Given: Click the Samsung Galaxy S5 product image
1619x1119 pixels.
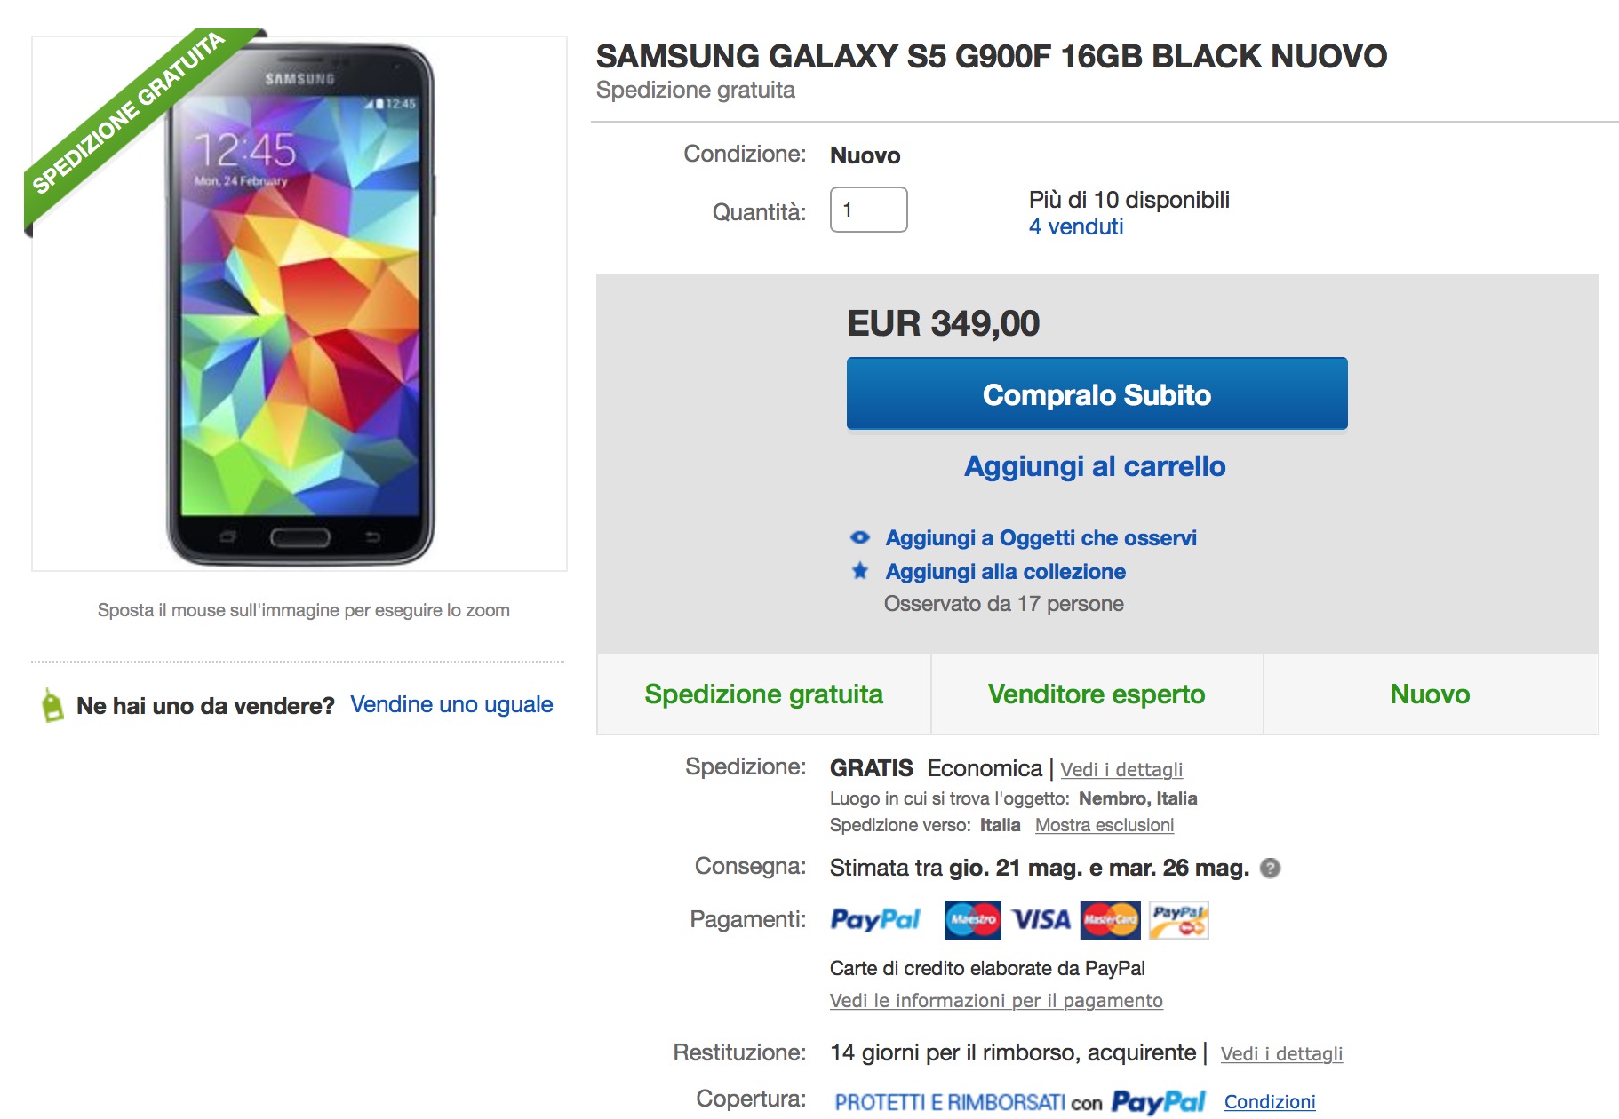Looking at the screenshot, I should tap(299, 304).
